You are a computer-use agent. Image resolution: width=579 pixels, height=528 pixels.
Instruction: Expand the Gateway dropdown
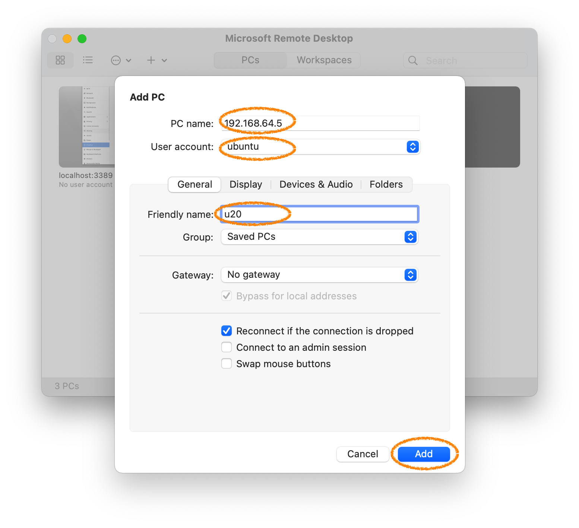[x=410, y=275]
